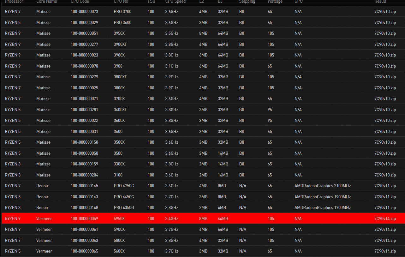The image size is (405, 257).
Task: Select the 3600XT CPU number cell
Action: click(120, 110)
